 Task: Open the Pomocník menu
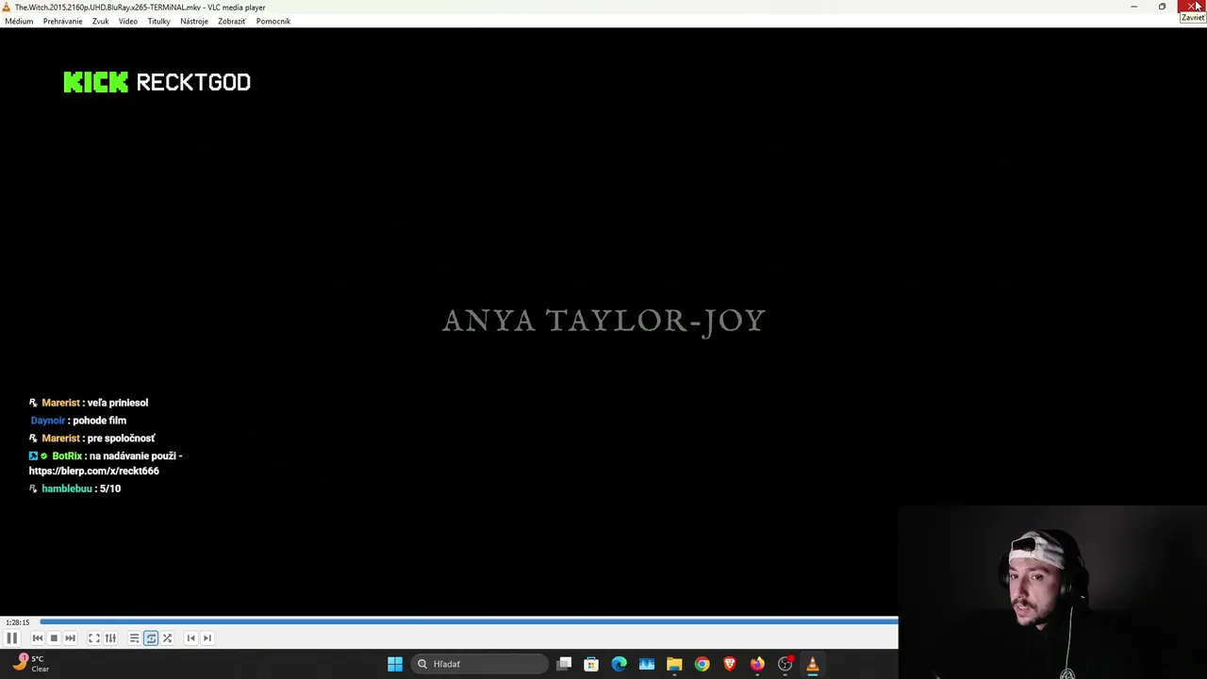tap(273, 21)
